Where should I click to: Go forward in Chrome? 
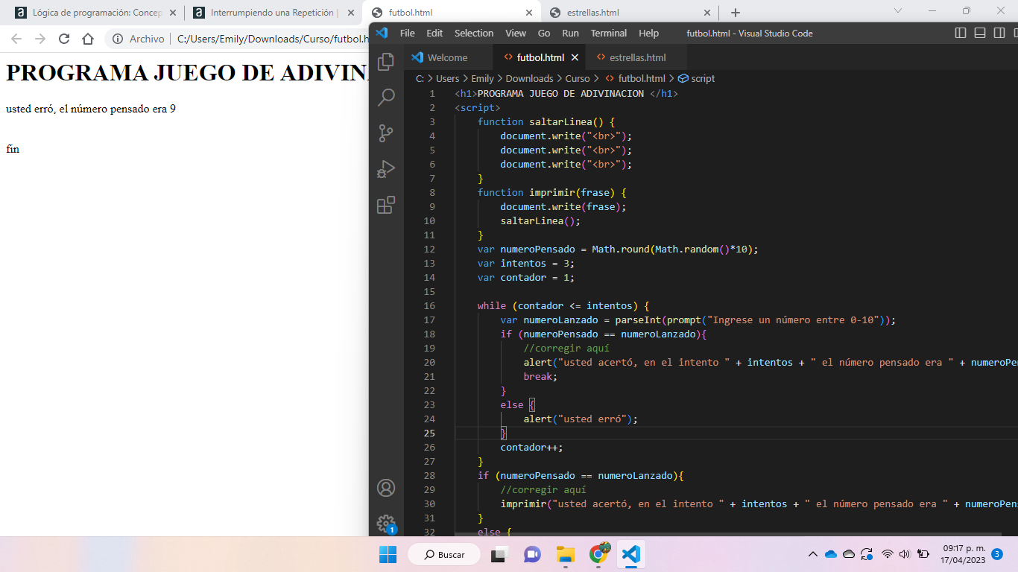click(x=40, y=39)
